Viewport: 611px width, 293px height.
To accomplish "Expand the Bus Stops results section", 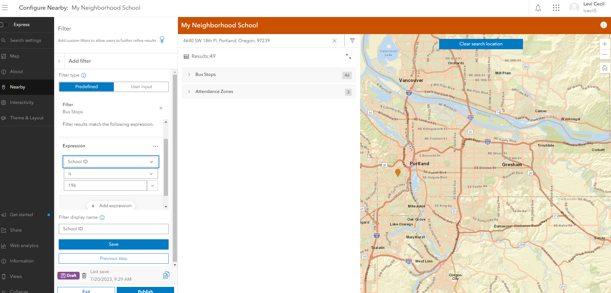I will (x=189, y=74).
